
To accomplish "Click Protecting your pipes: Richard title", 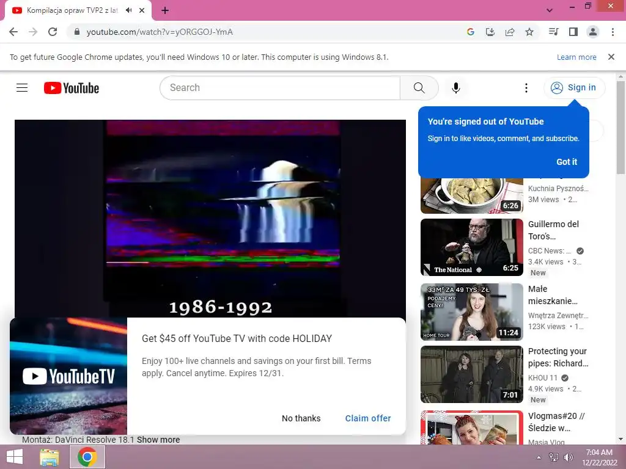I will pyautogui.click(x=558, y=357).
